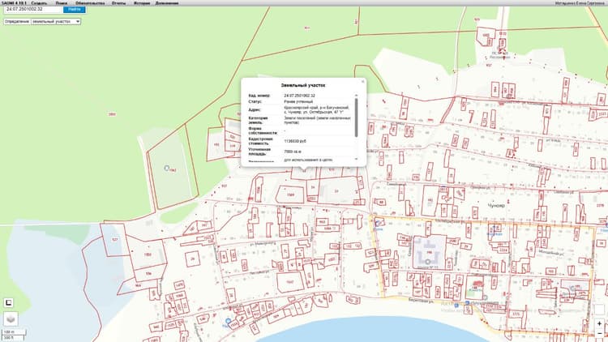The height and width of the screenshot is (342, 608).
Task: Close the Земельный участок info popup
Action: pyautogui.click(x=362, y=81)
